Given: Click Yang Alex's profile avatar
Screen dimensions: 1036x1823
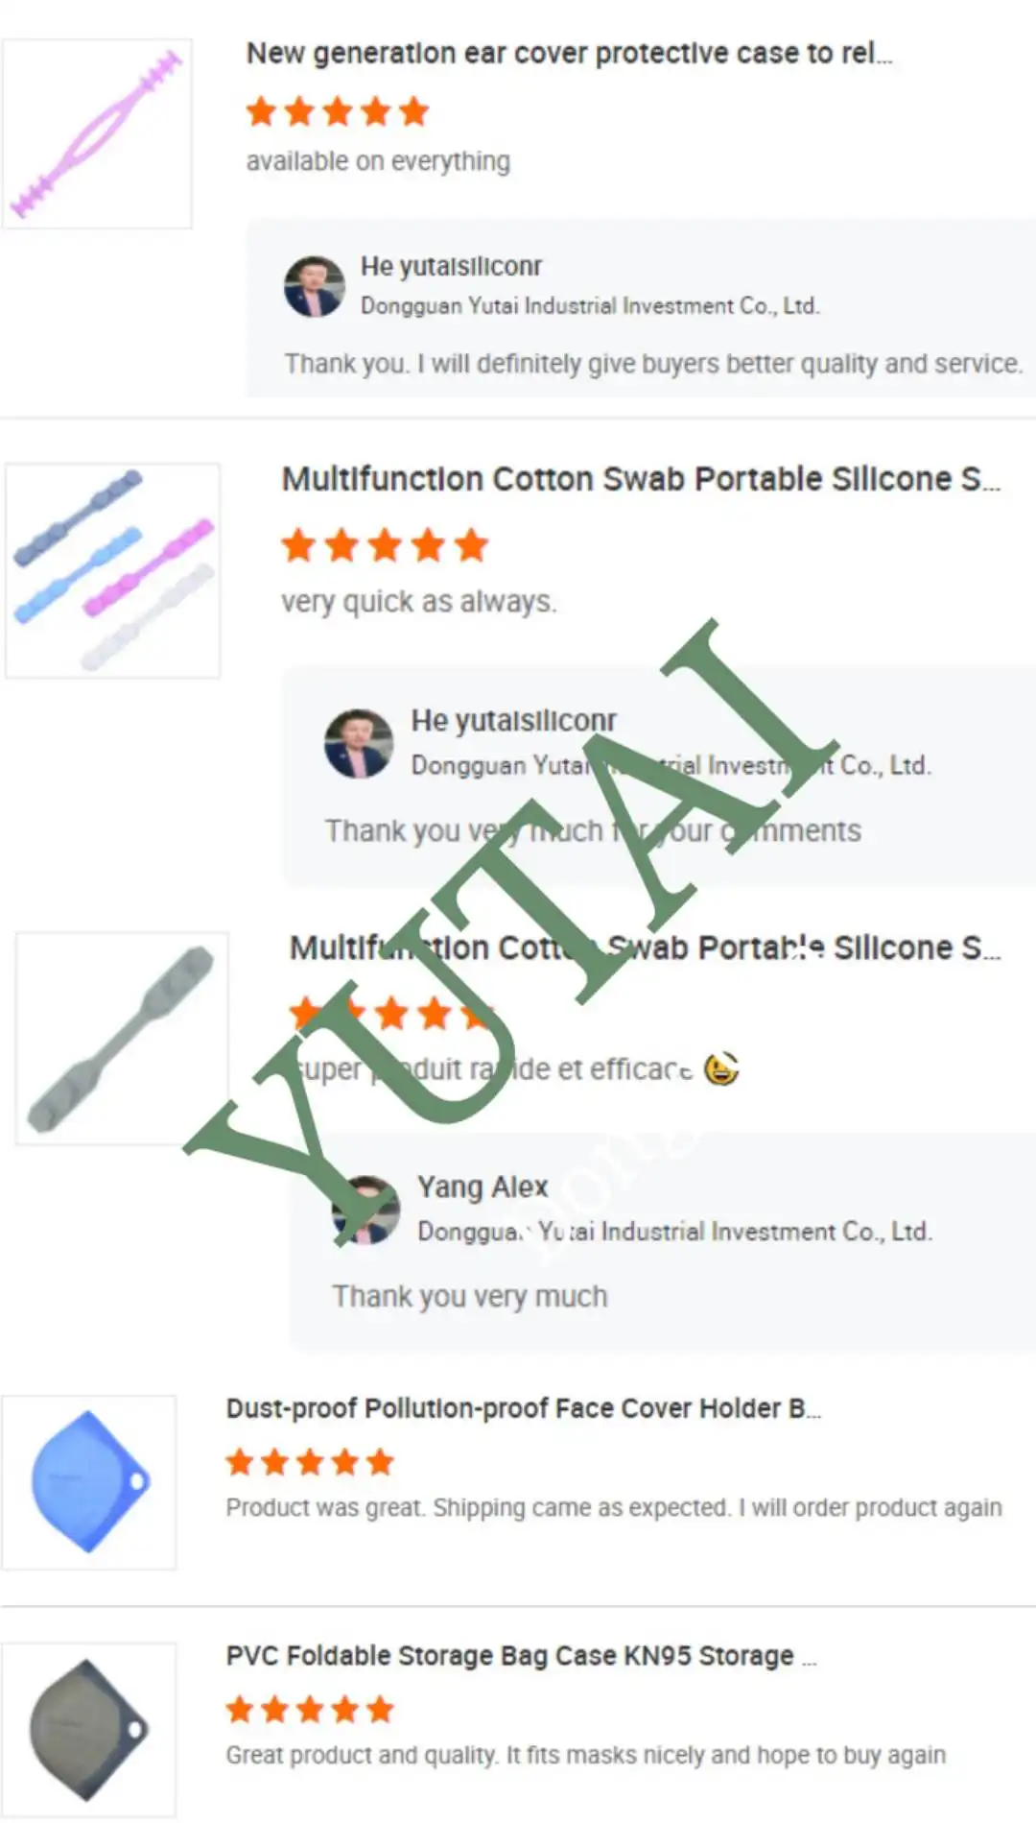Looking at the screenshot, I should pyautogui.click(x=365, y=1210).
